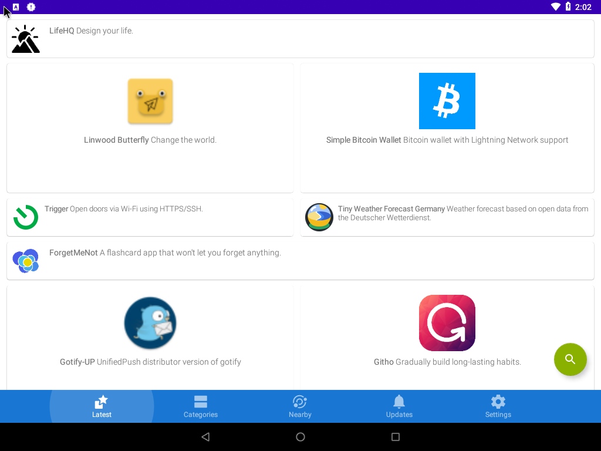Tap the Android home circle button
The image size is (601, 451).
pos(300,437)
